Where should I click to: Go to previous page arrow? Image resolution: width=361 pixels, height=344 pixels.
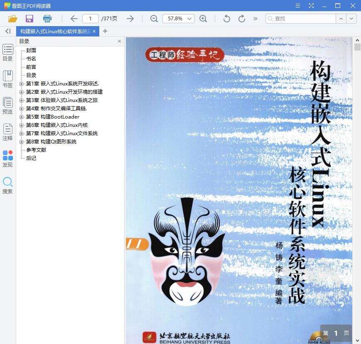(74, 19)
